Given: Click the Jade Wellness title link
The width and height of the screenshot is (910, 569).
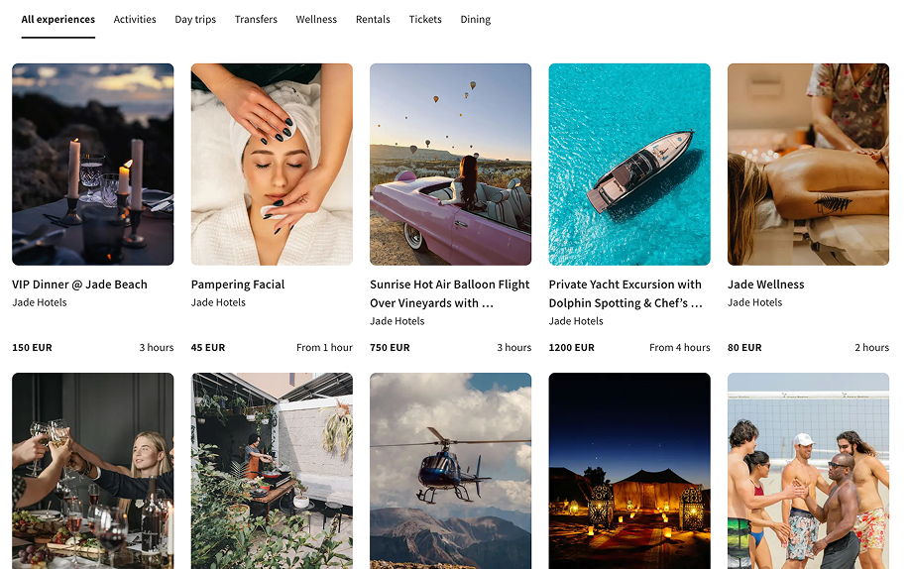Looking at the screenshot, I should (765, 284).
